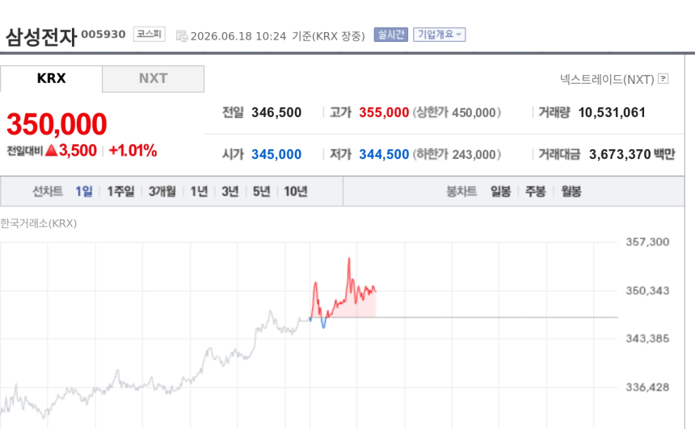Click the red up-triangle price change icon

52,150
